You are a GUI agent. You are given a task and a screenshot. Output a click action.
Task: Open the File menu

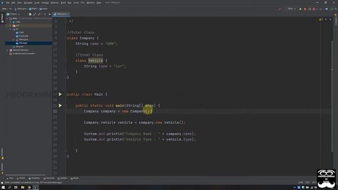8,3
